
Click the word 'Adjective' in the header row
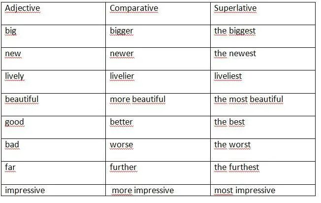[x=23, y=8]
